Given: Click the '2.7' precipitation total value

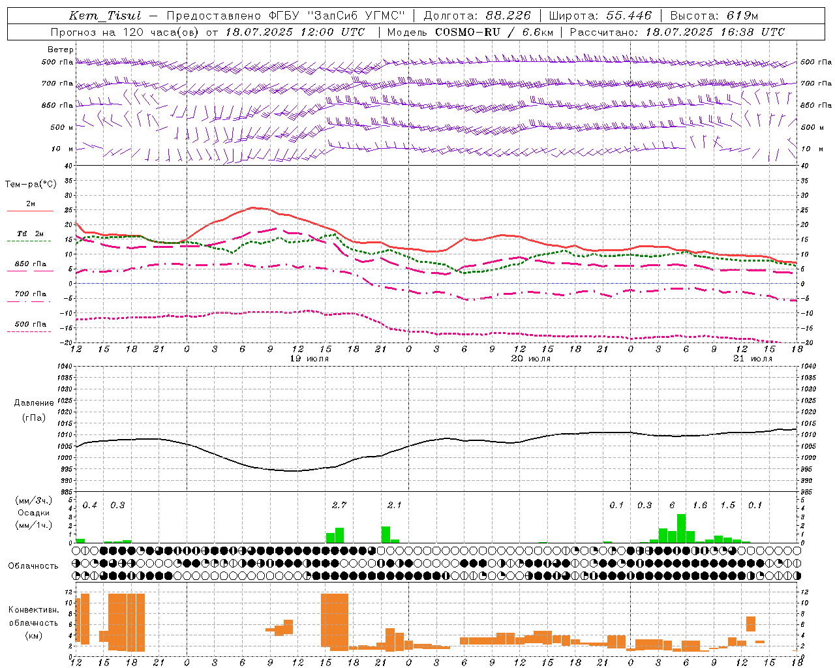Looking at the screenshot, I should (339, 505).
